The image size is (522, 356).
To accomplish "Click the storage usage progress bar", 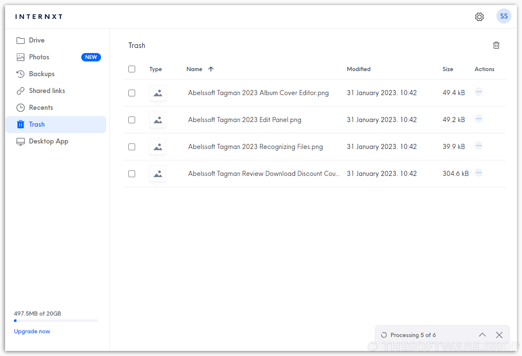I will click(56, 321).
